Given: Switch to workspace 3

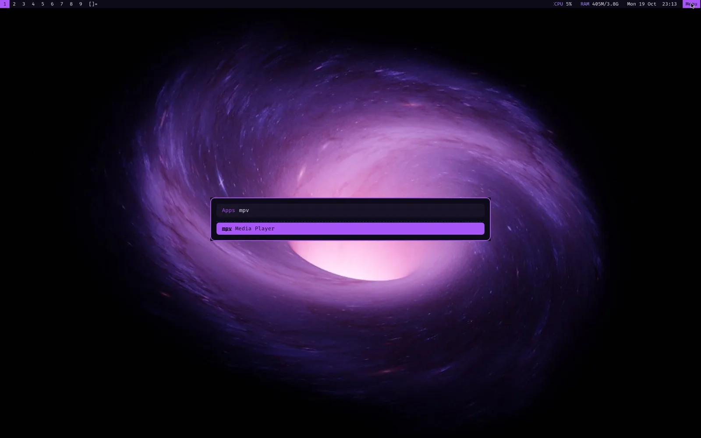Looking at the screenshot, I should 24,4.
